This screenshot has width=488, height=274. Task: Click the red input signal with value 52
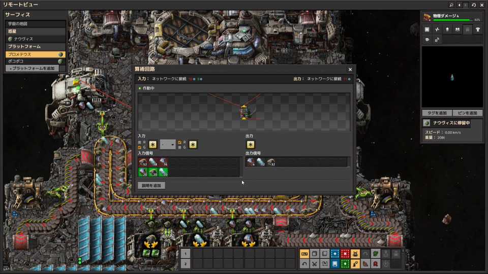(x=143, y=162)
